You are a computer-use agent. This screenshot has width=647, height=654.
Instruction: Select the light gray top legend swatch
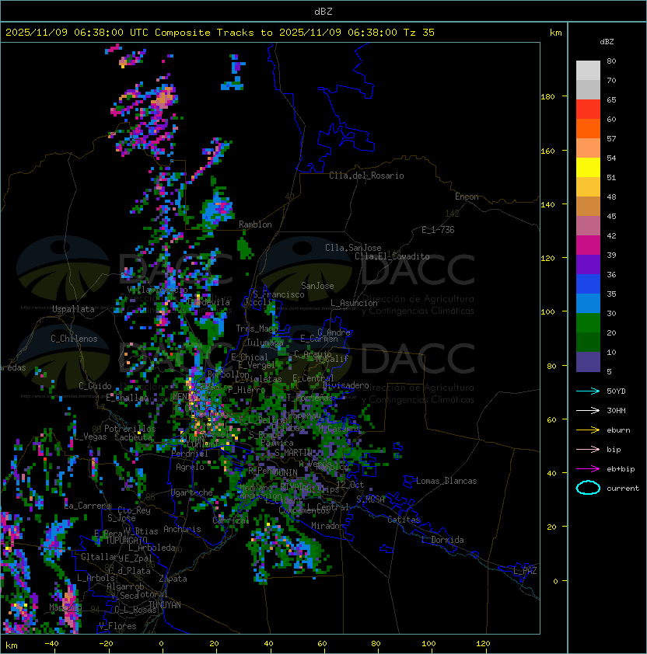(x=588, y=71)
